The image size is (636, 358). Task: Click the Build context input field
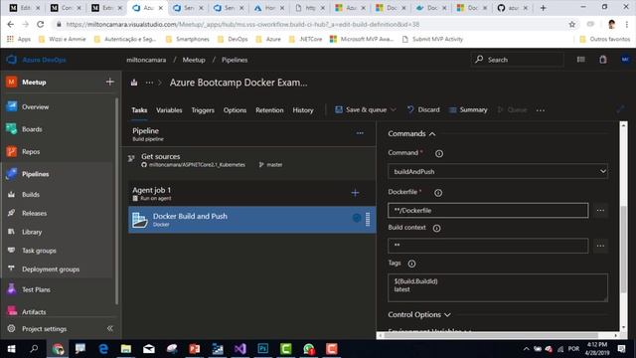coord(488,246)
